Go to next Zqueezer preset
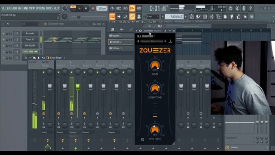The height and width of the screenshot is (155, 275). coord(165,41)
